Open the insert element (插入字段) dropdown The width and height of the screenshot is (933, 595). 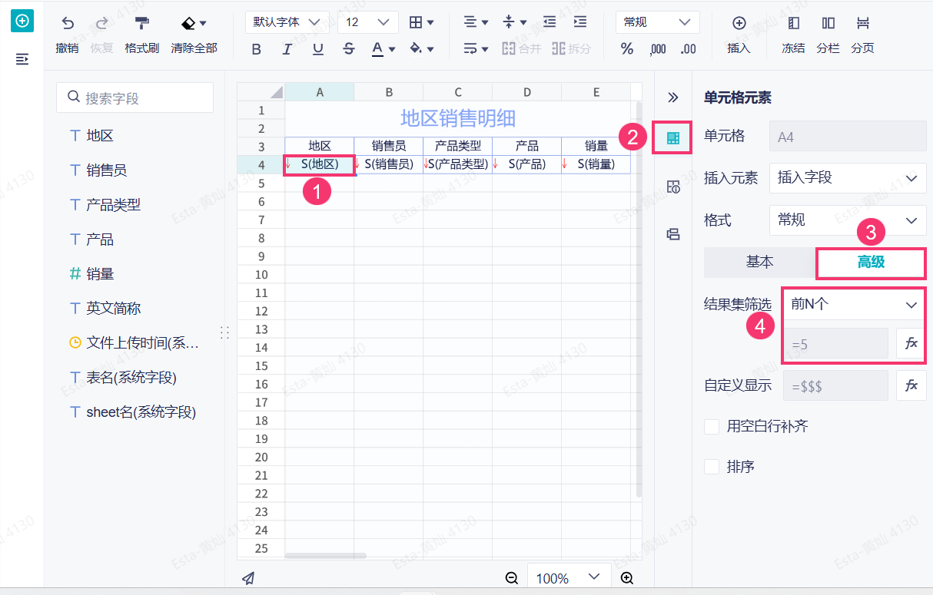(x=848, y=178)
